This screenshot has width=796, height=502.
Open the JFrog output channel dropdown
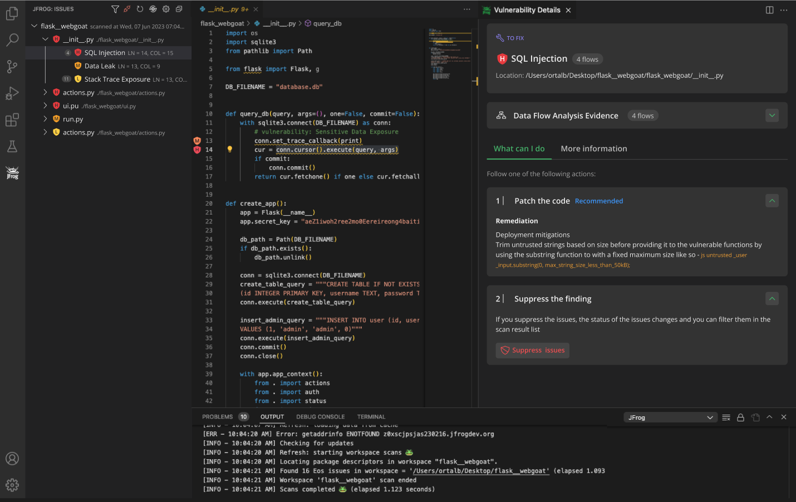[x=670, y=417]
